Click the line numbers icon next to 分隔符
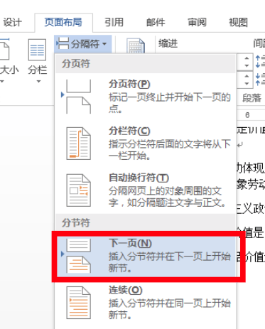Image resolution: width=265 pixels, height=329 pixels. point(136,45)
